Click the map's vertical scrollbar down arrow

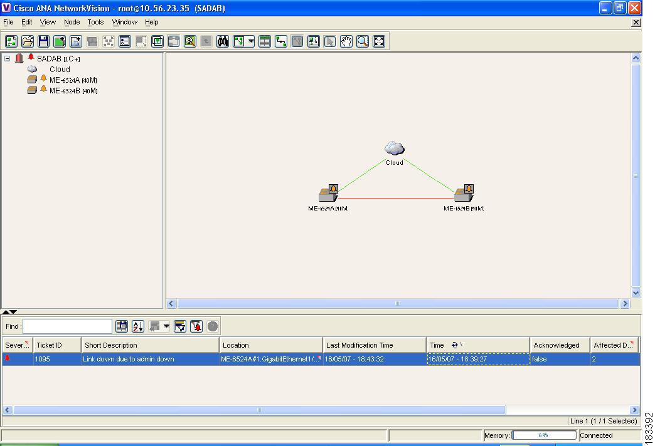coord(636,293)
